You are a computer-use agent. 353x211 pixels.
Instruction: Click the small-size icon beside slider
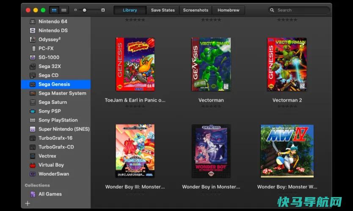[75, 10]
